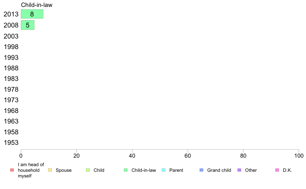Image resolution: width=306 pixels, height=189 pixels.
Task: Click the Child-in-law chart title
Action: tap(37, 5)
